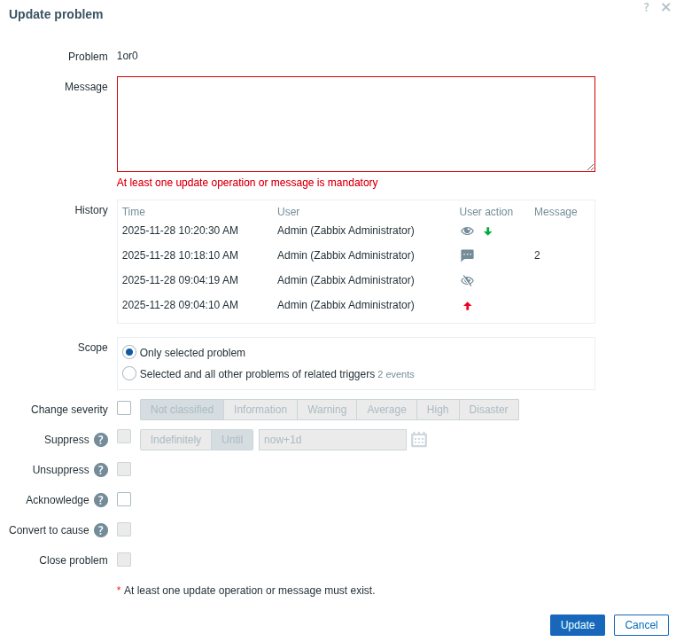This screenshot has width=676, height=642.
Task: Select the Disaster severity option
Action: (x=488, y=410)
